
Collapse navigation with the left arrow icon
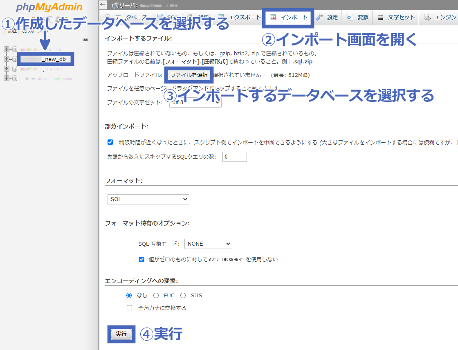(x=103, y=4)
